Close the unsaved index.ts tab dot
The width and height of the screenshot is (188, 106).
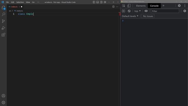pos(21,7)
